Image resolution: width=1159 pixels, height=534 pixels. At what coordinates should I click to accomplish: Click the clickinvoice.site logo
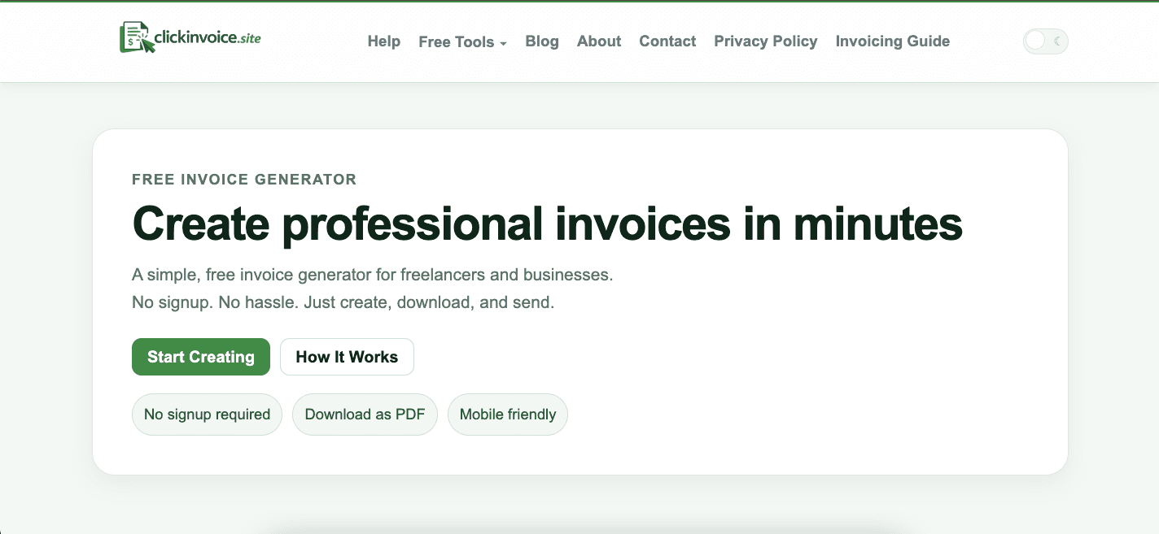tap(190, 37)
